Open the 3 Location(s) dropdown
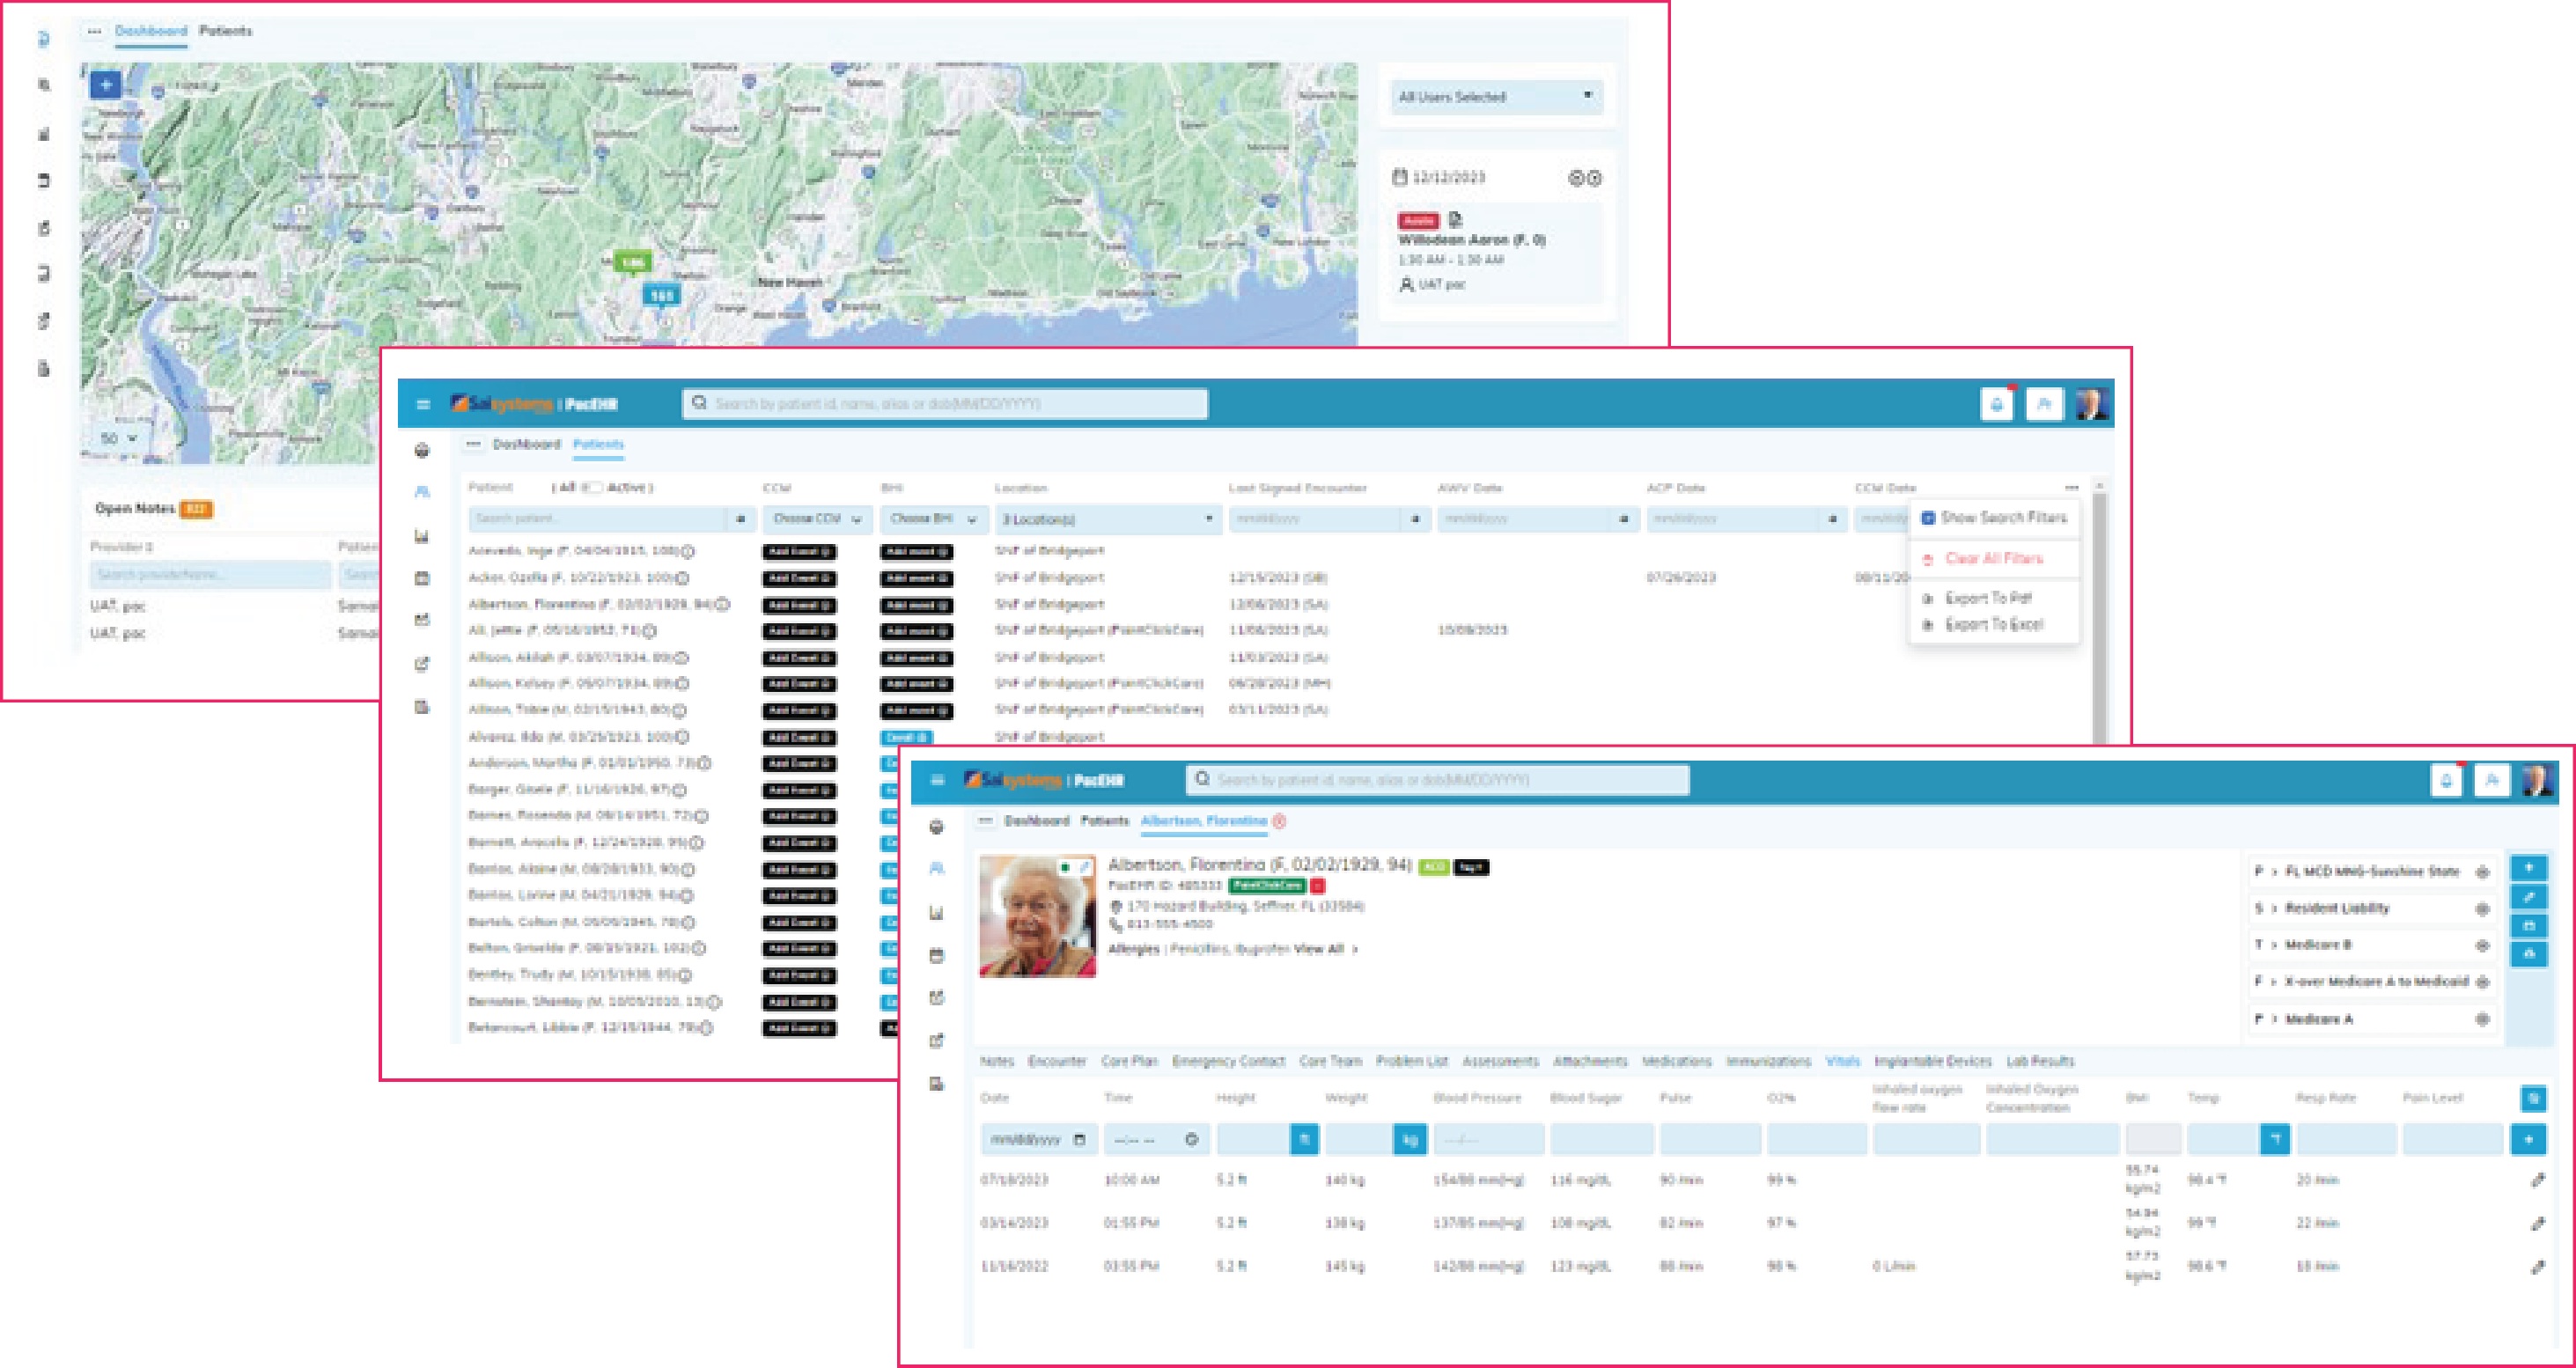 (1108, 519)
